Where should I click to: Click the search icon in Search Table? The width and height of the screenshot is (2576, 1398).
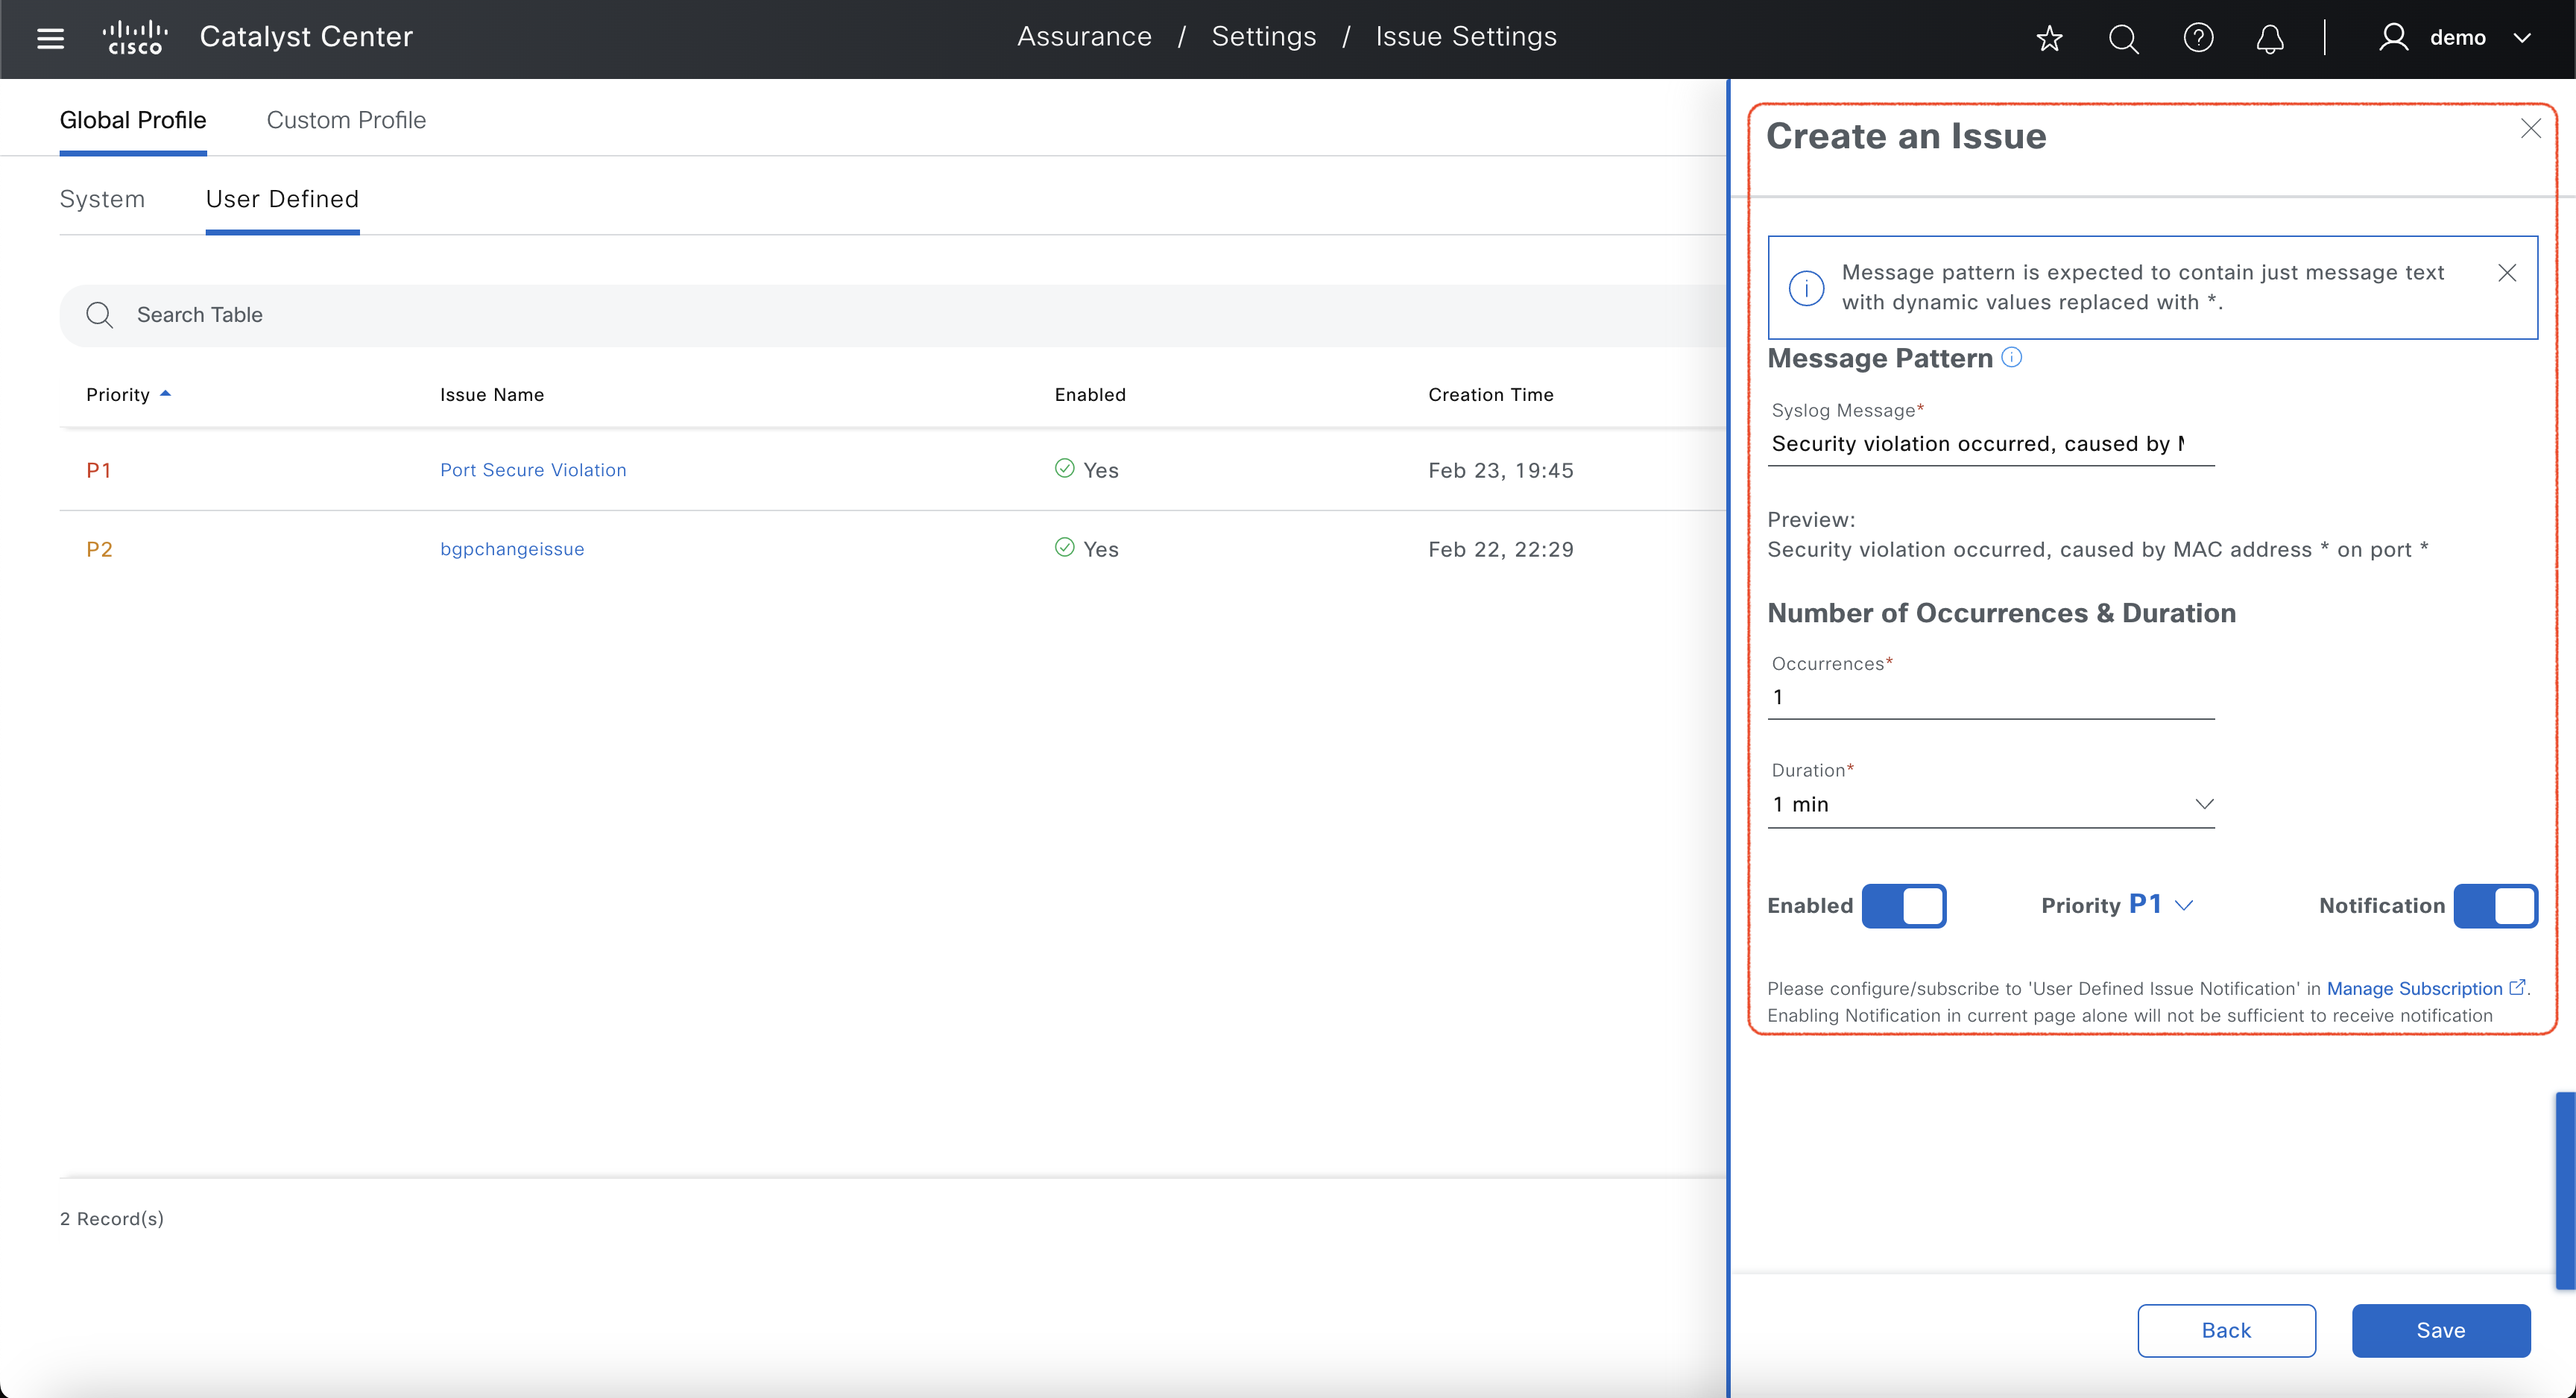point(99,315)
